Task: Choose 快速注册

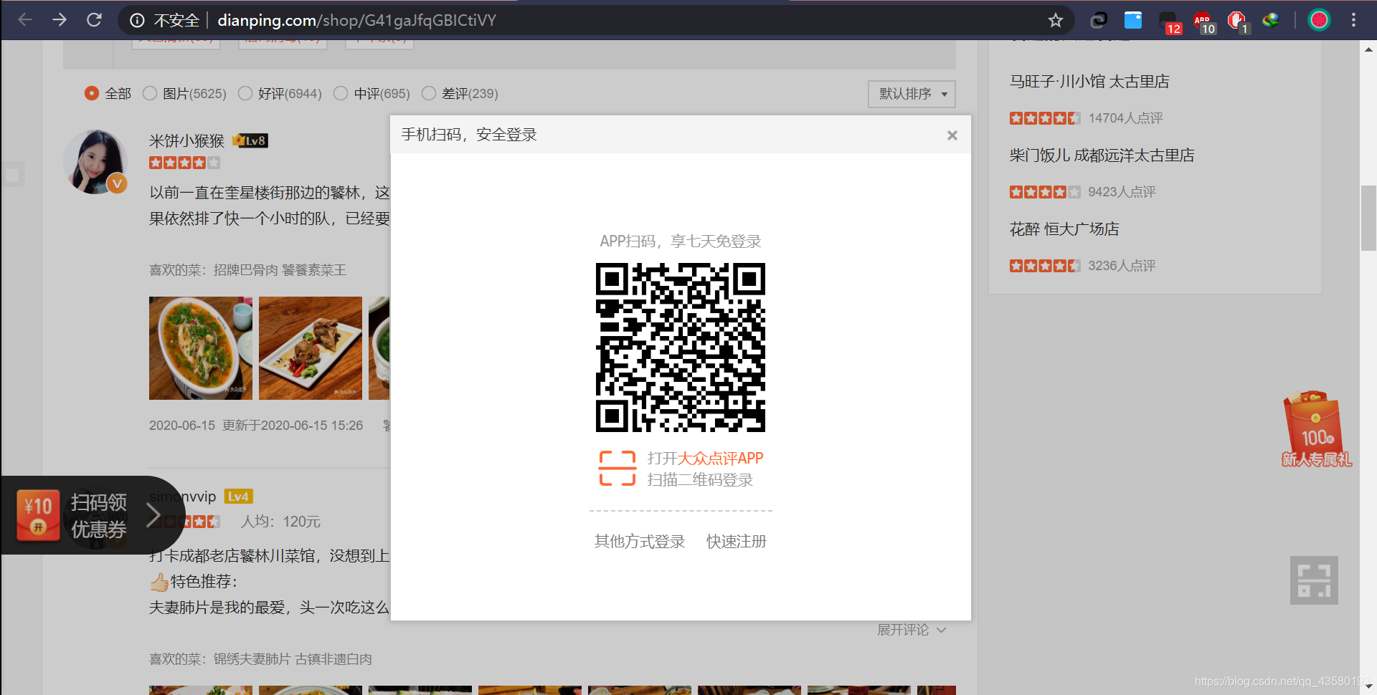Action: (737, 542)
